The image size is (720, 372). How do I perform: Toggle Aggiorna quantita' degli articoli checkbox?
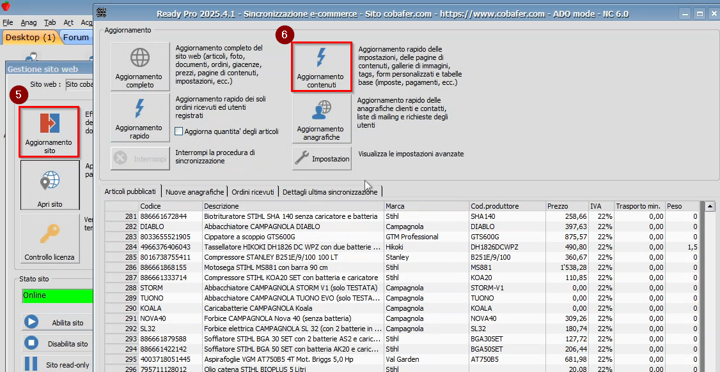(x=179, y=132)
